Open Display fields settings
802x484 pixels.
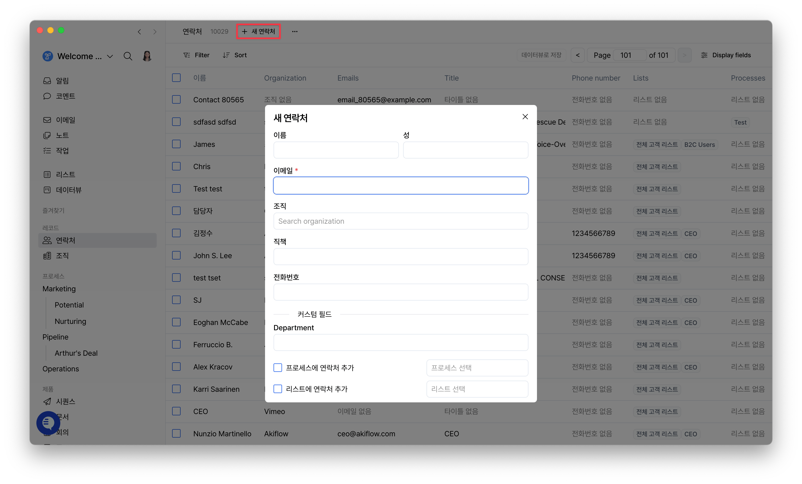(726, 55)
